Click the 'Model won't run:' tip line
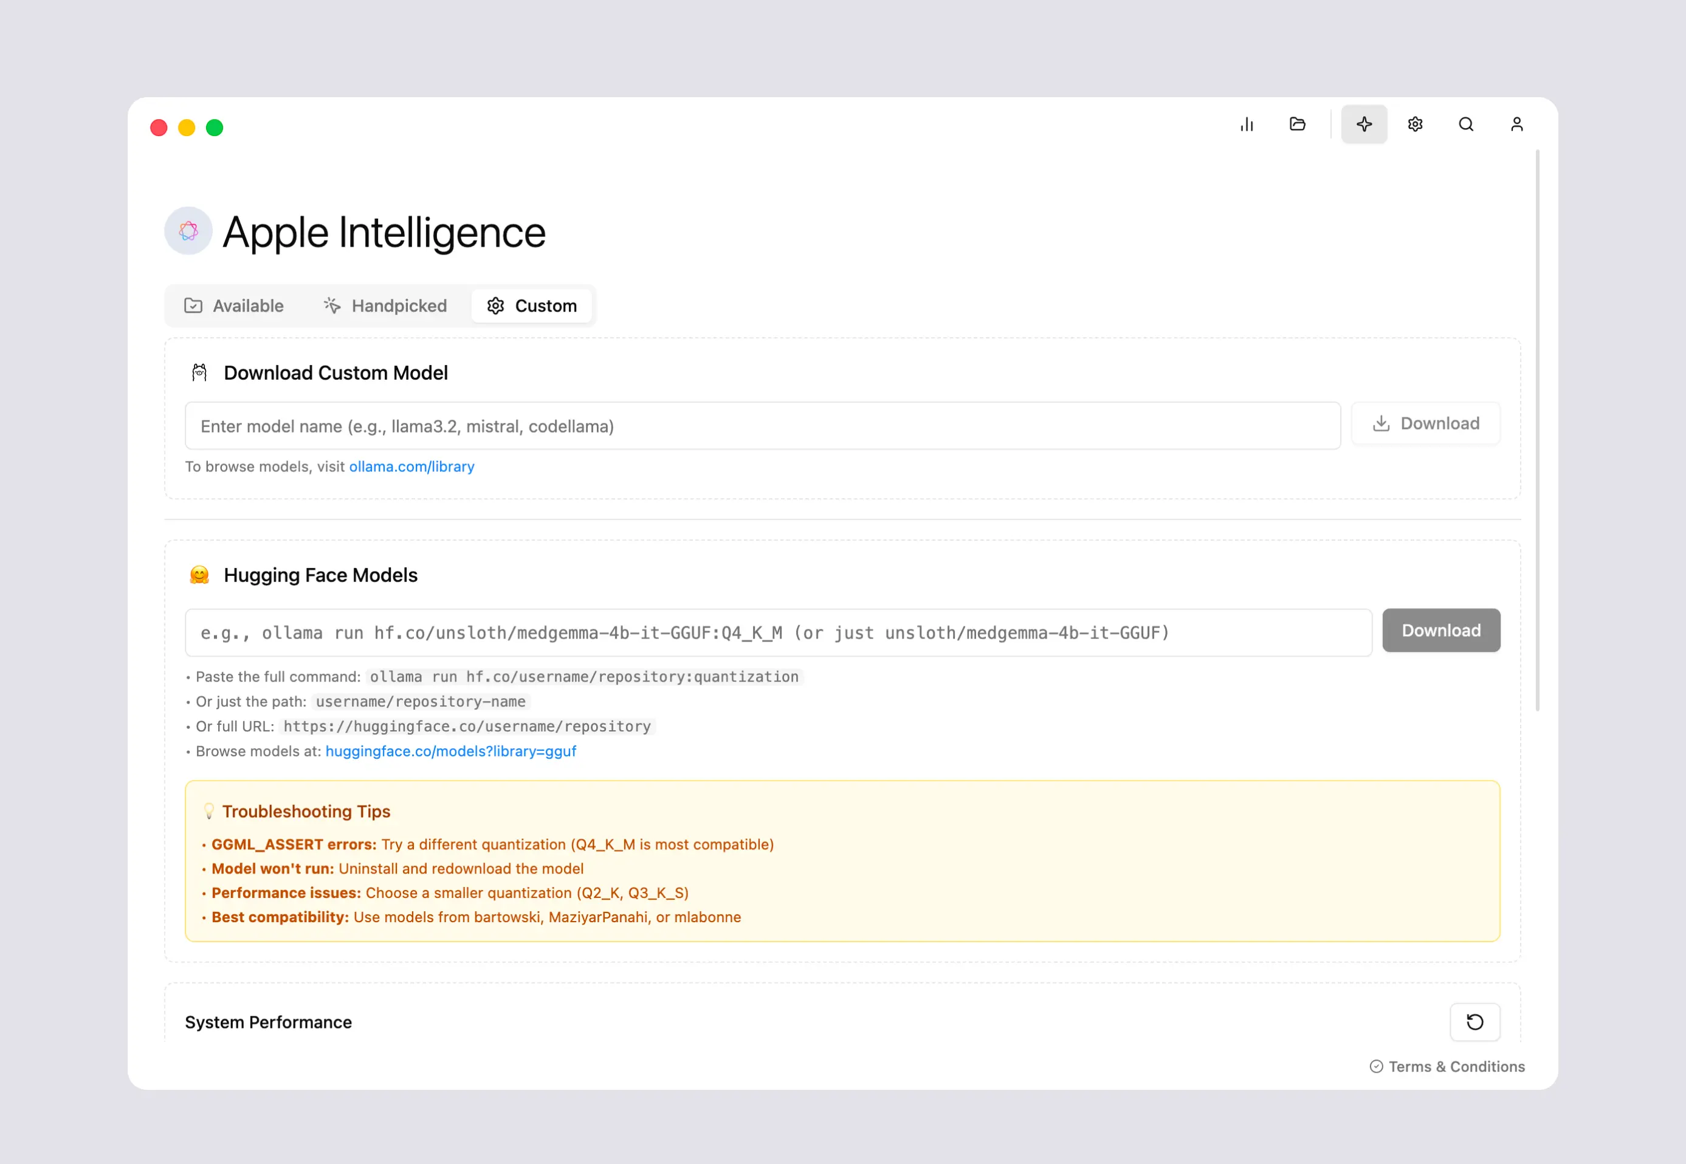This screenshot has width=1686, height=1164. click(393, 868)
